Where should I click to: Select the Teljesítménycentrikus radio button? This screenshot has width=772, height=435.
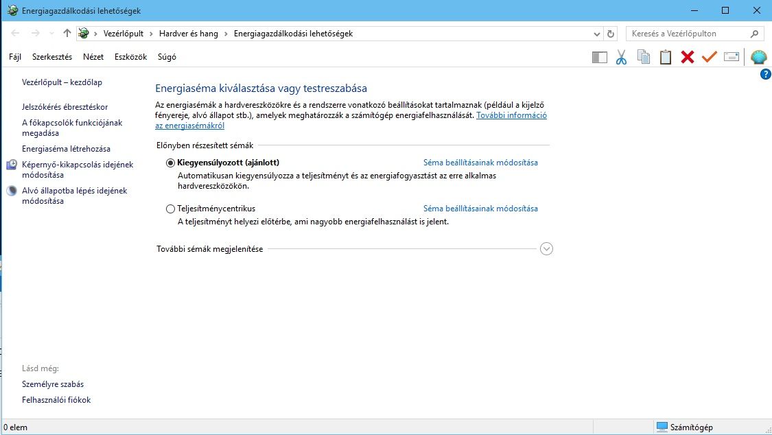click(x=170, y=209)
